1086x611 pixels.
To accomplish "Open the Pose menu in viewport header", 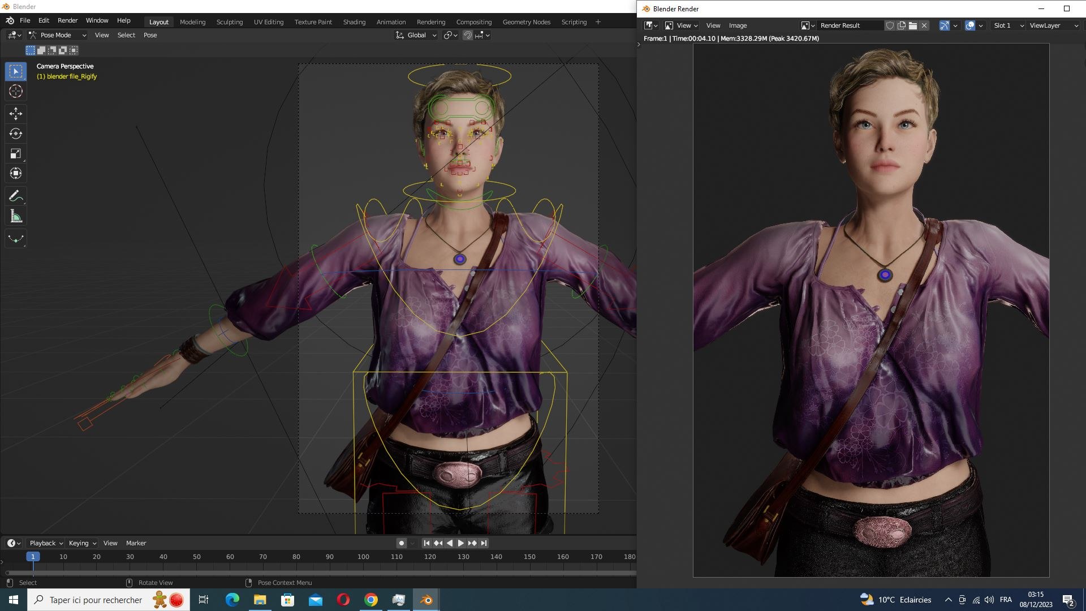I will point(150,35).
